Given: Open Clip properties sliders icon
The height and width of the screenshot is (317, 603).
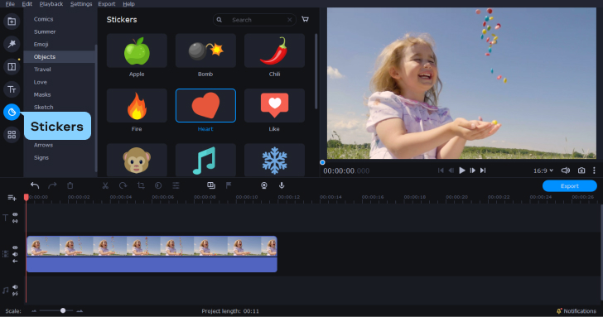Looking at the screenshot, I should click(176, 185).
